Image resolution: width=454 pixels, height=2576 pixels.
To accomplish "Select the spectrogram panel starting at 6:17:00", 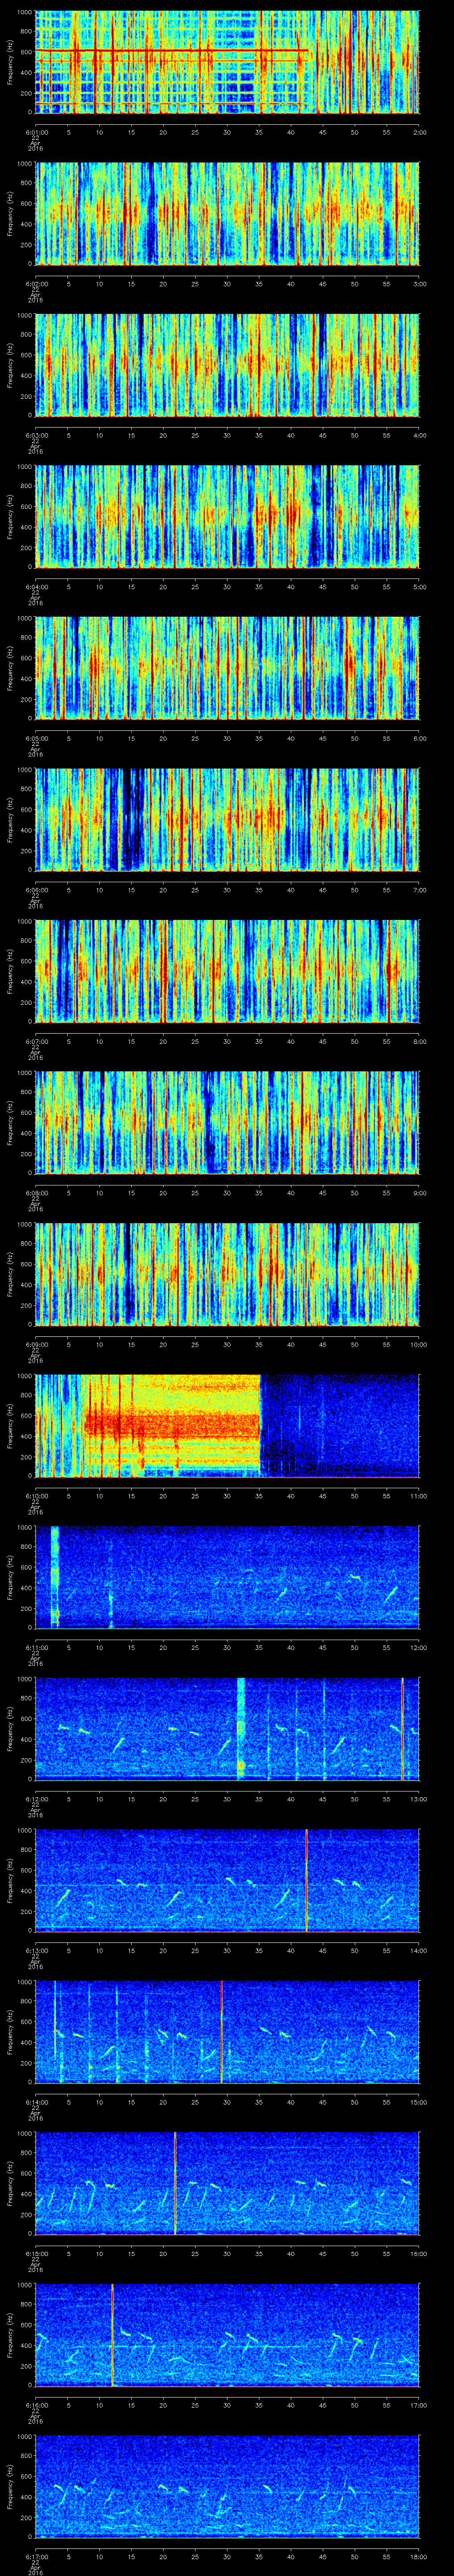I will pyautogui.click(x=227, y=2487).
